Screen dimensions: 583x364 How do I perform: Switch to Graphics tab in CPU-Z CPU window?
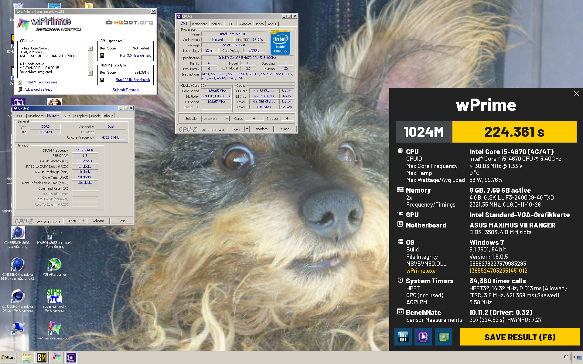[245, 24]
